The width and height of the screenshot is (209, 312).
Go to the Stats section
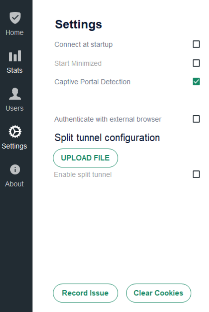15,70
